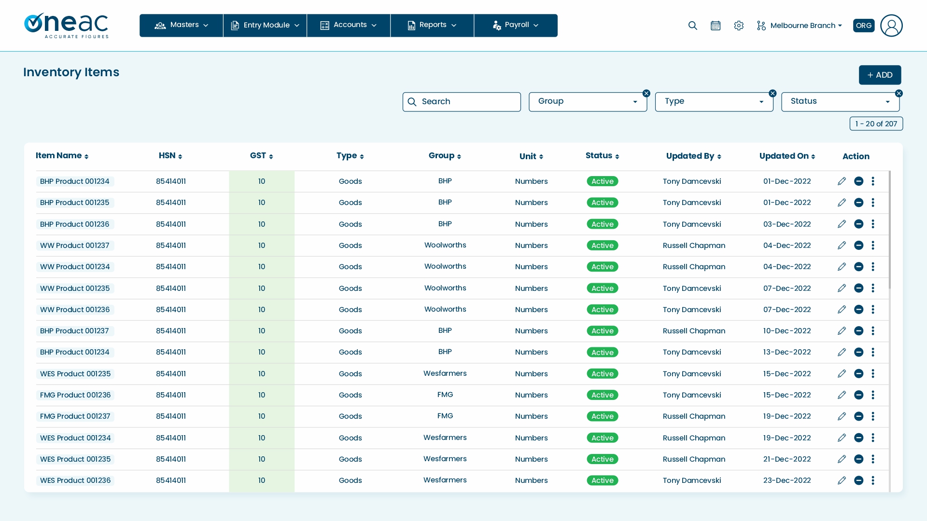This screenshot has height=521, width=927.
Task: Open the search icon in the top navigation
Action: point(693,26)
